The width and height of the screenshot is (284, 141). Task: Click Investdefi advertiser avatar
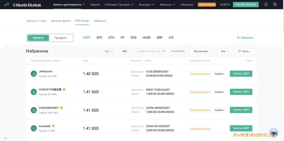pos(34,128)
